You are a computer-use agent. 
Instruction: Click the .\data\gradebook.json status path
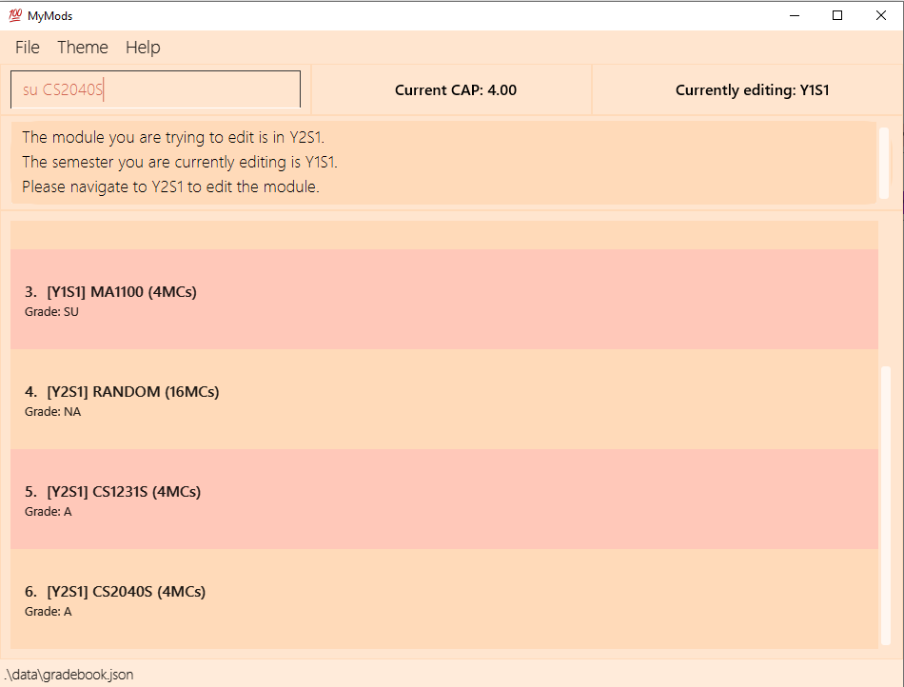pos(69,675)
